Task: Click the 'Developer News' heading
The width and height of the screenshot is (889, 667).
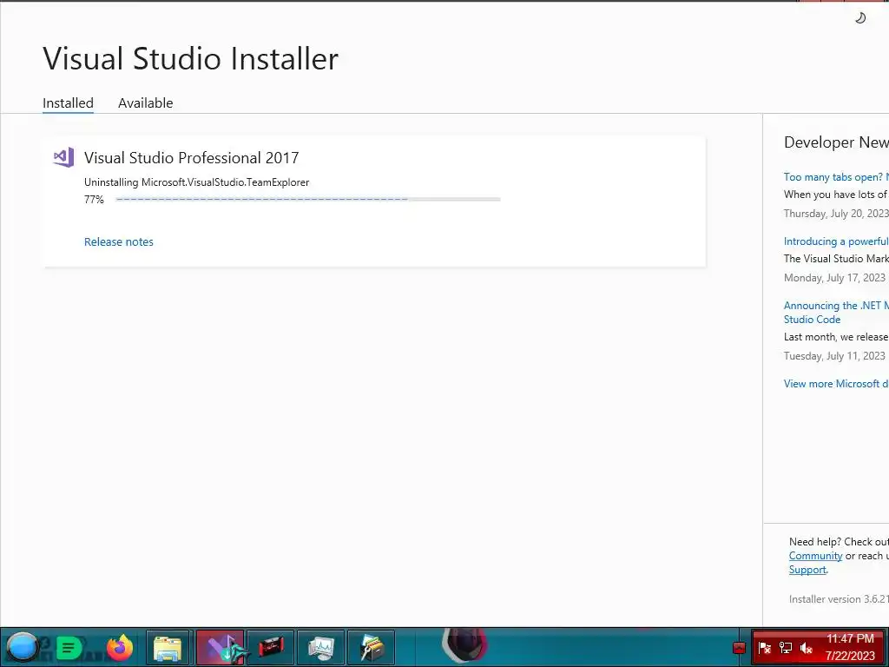Action: point(836,142)
